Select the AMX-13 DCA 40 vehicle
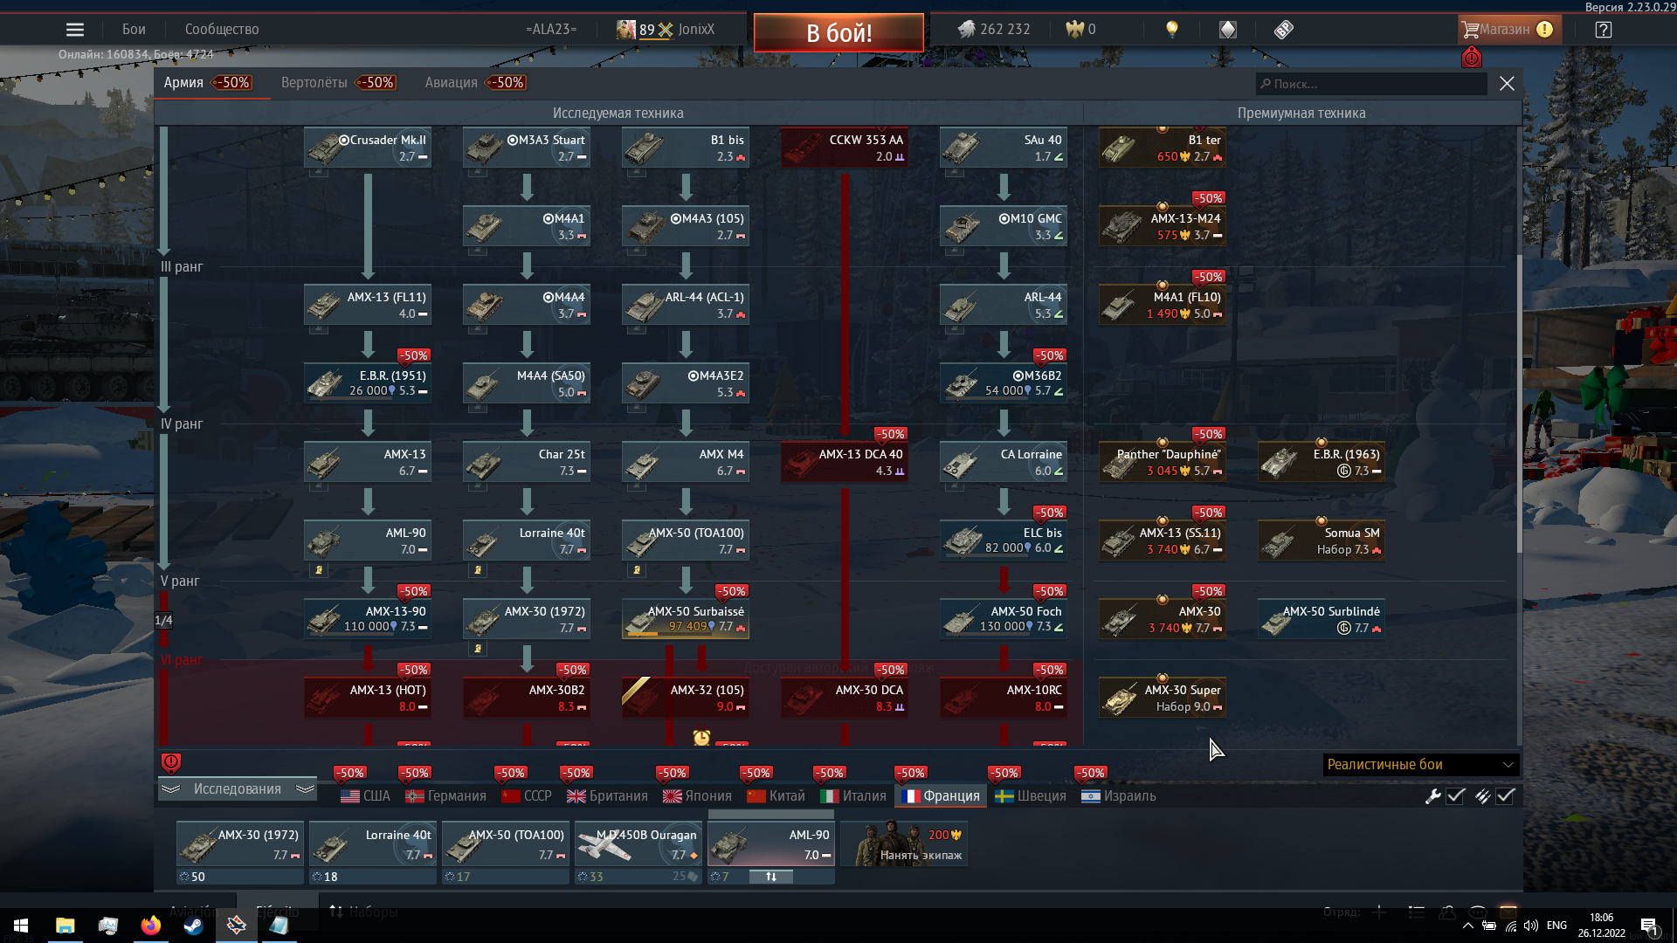The height and width of the screenshot is (943, 1677). coord(845,462)
